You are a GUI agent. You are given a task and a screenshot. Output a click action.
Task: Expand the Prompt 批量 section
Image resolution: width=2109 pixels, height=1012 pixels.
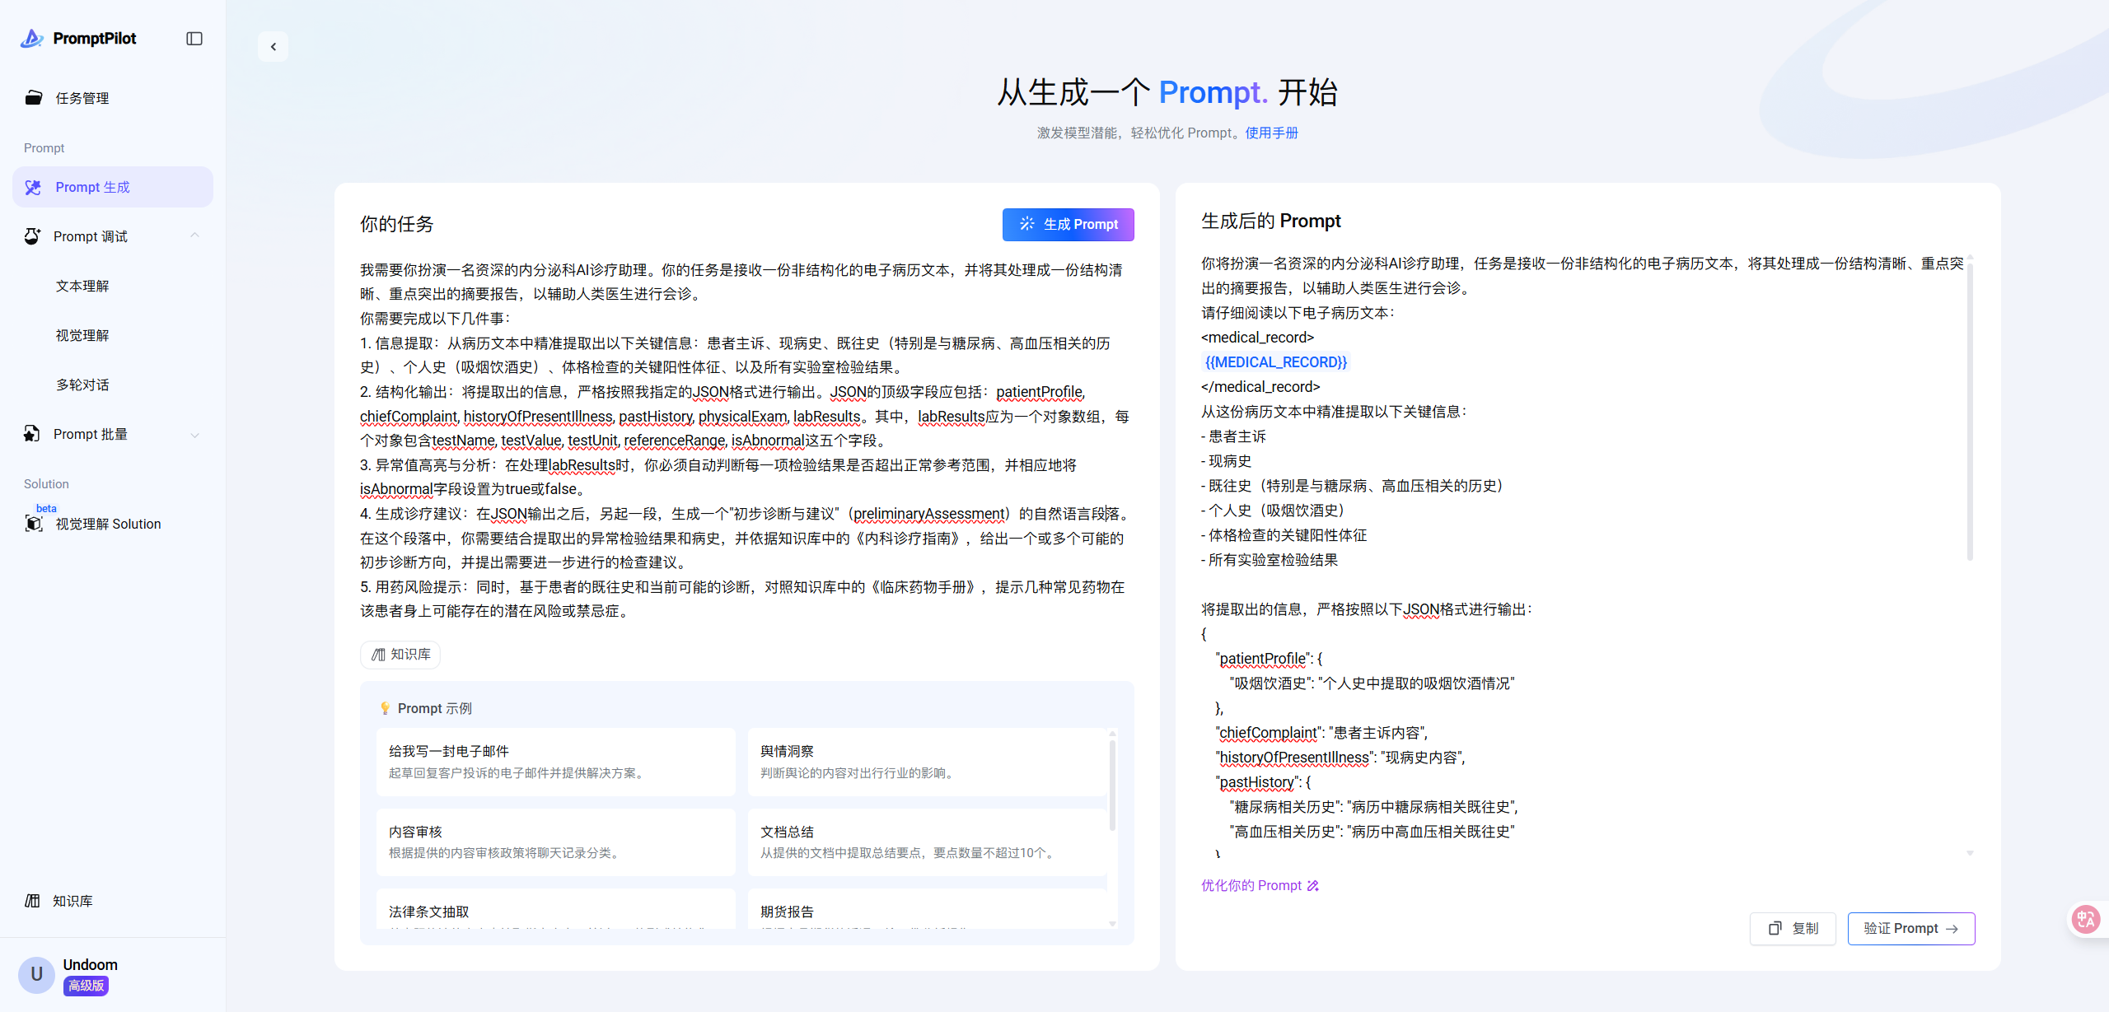[194, 435]
